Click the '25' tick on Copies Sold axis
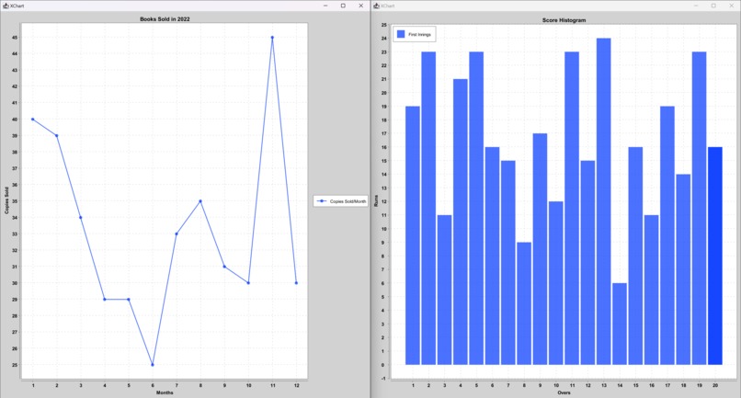 (x=15, y=365)
